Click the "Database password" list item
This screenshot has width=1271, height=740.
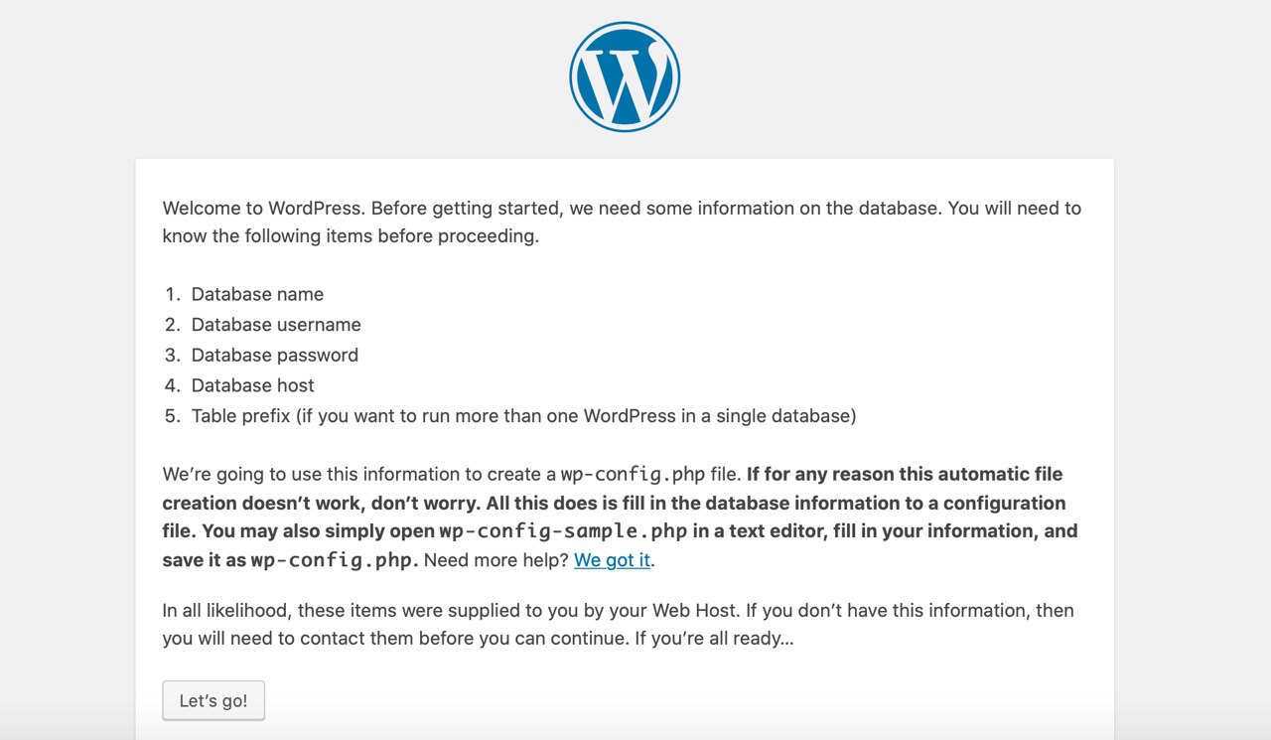coord(275,355)
